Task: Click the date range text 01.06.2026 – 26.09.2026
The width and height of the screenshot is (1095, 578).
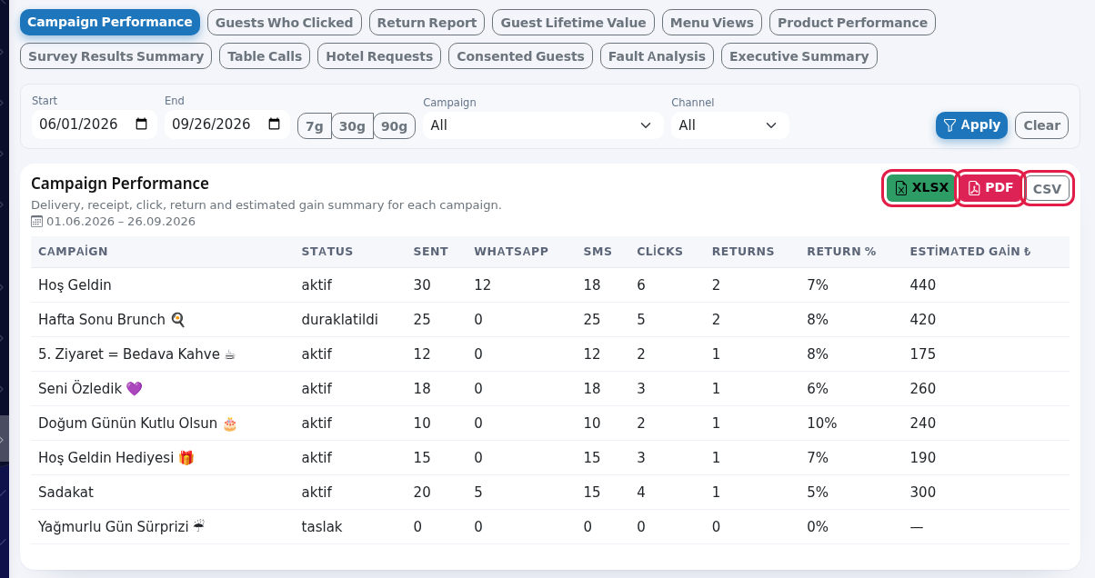Action: pyautogui.click(x=121, y=221)
